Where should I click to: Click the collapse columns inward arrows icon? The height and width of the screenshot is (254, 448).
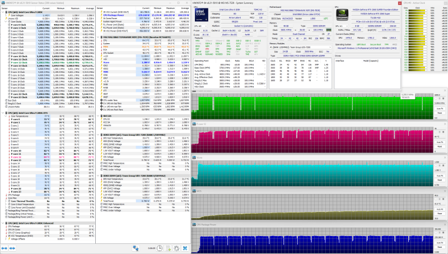(12, 248)
